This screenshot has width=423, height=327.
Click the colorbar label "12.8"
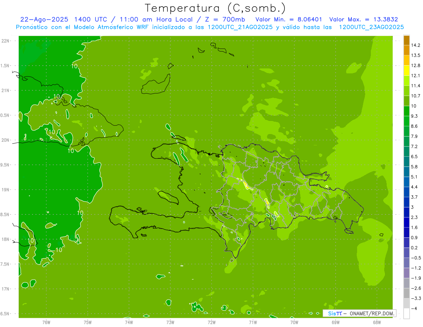[x=416, y=65]
